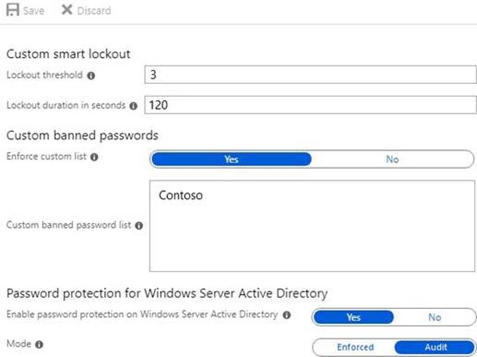
Task: Click info icon beside Lockout duration
Action: tap(133, 106)
